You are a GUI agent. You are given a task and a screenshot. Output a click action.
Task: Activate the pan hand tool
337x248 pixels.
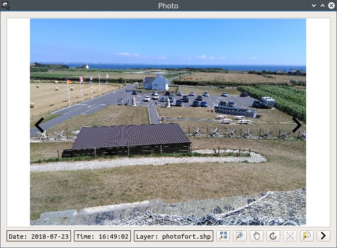(256, 236)
